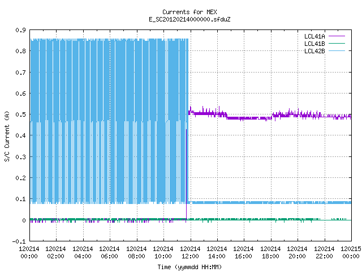Click the LCL42B legend label

pos(314,51)
